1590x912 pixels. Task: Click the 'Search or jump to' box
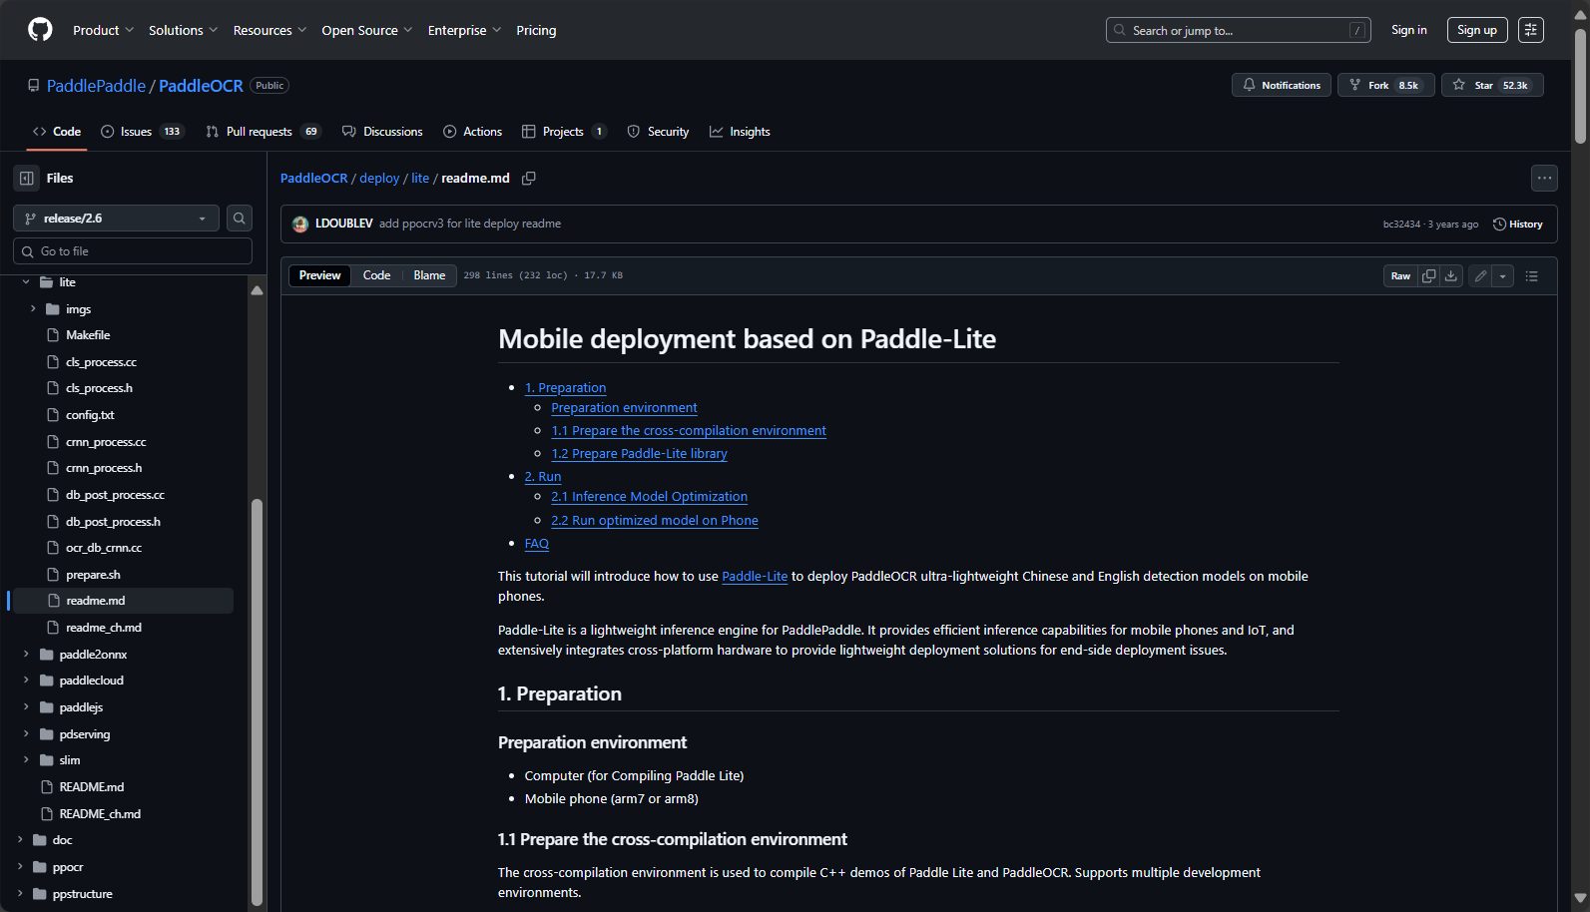tap(1238, 30)
